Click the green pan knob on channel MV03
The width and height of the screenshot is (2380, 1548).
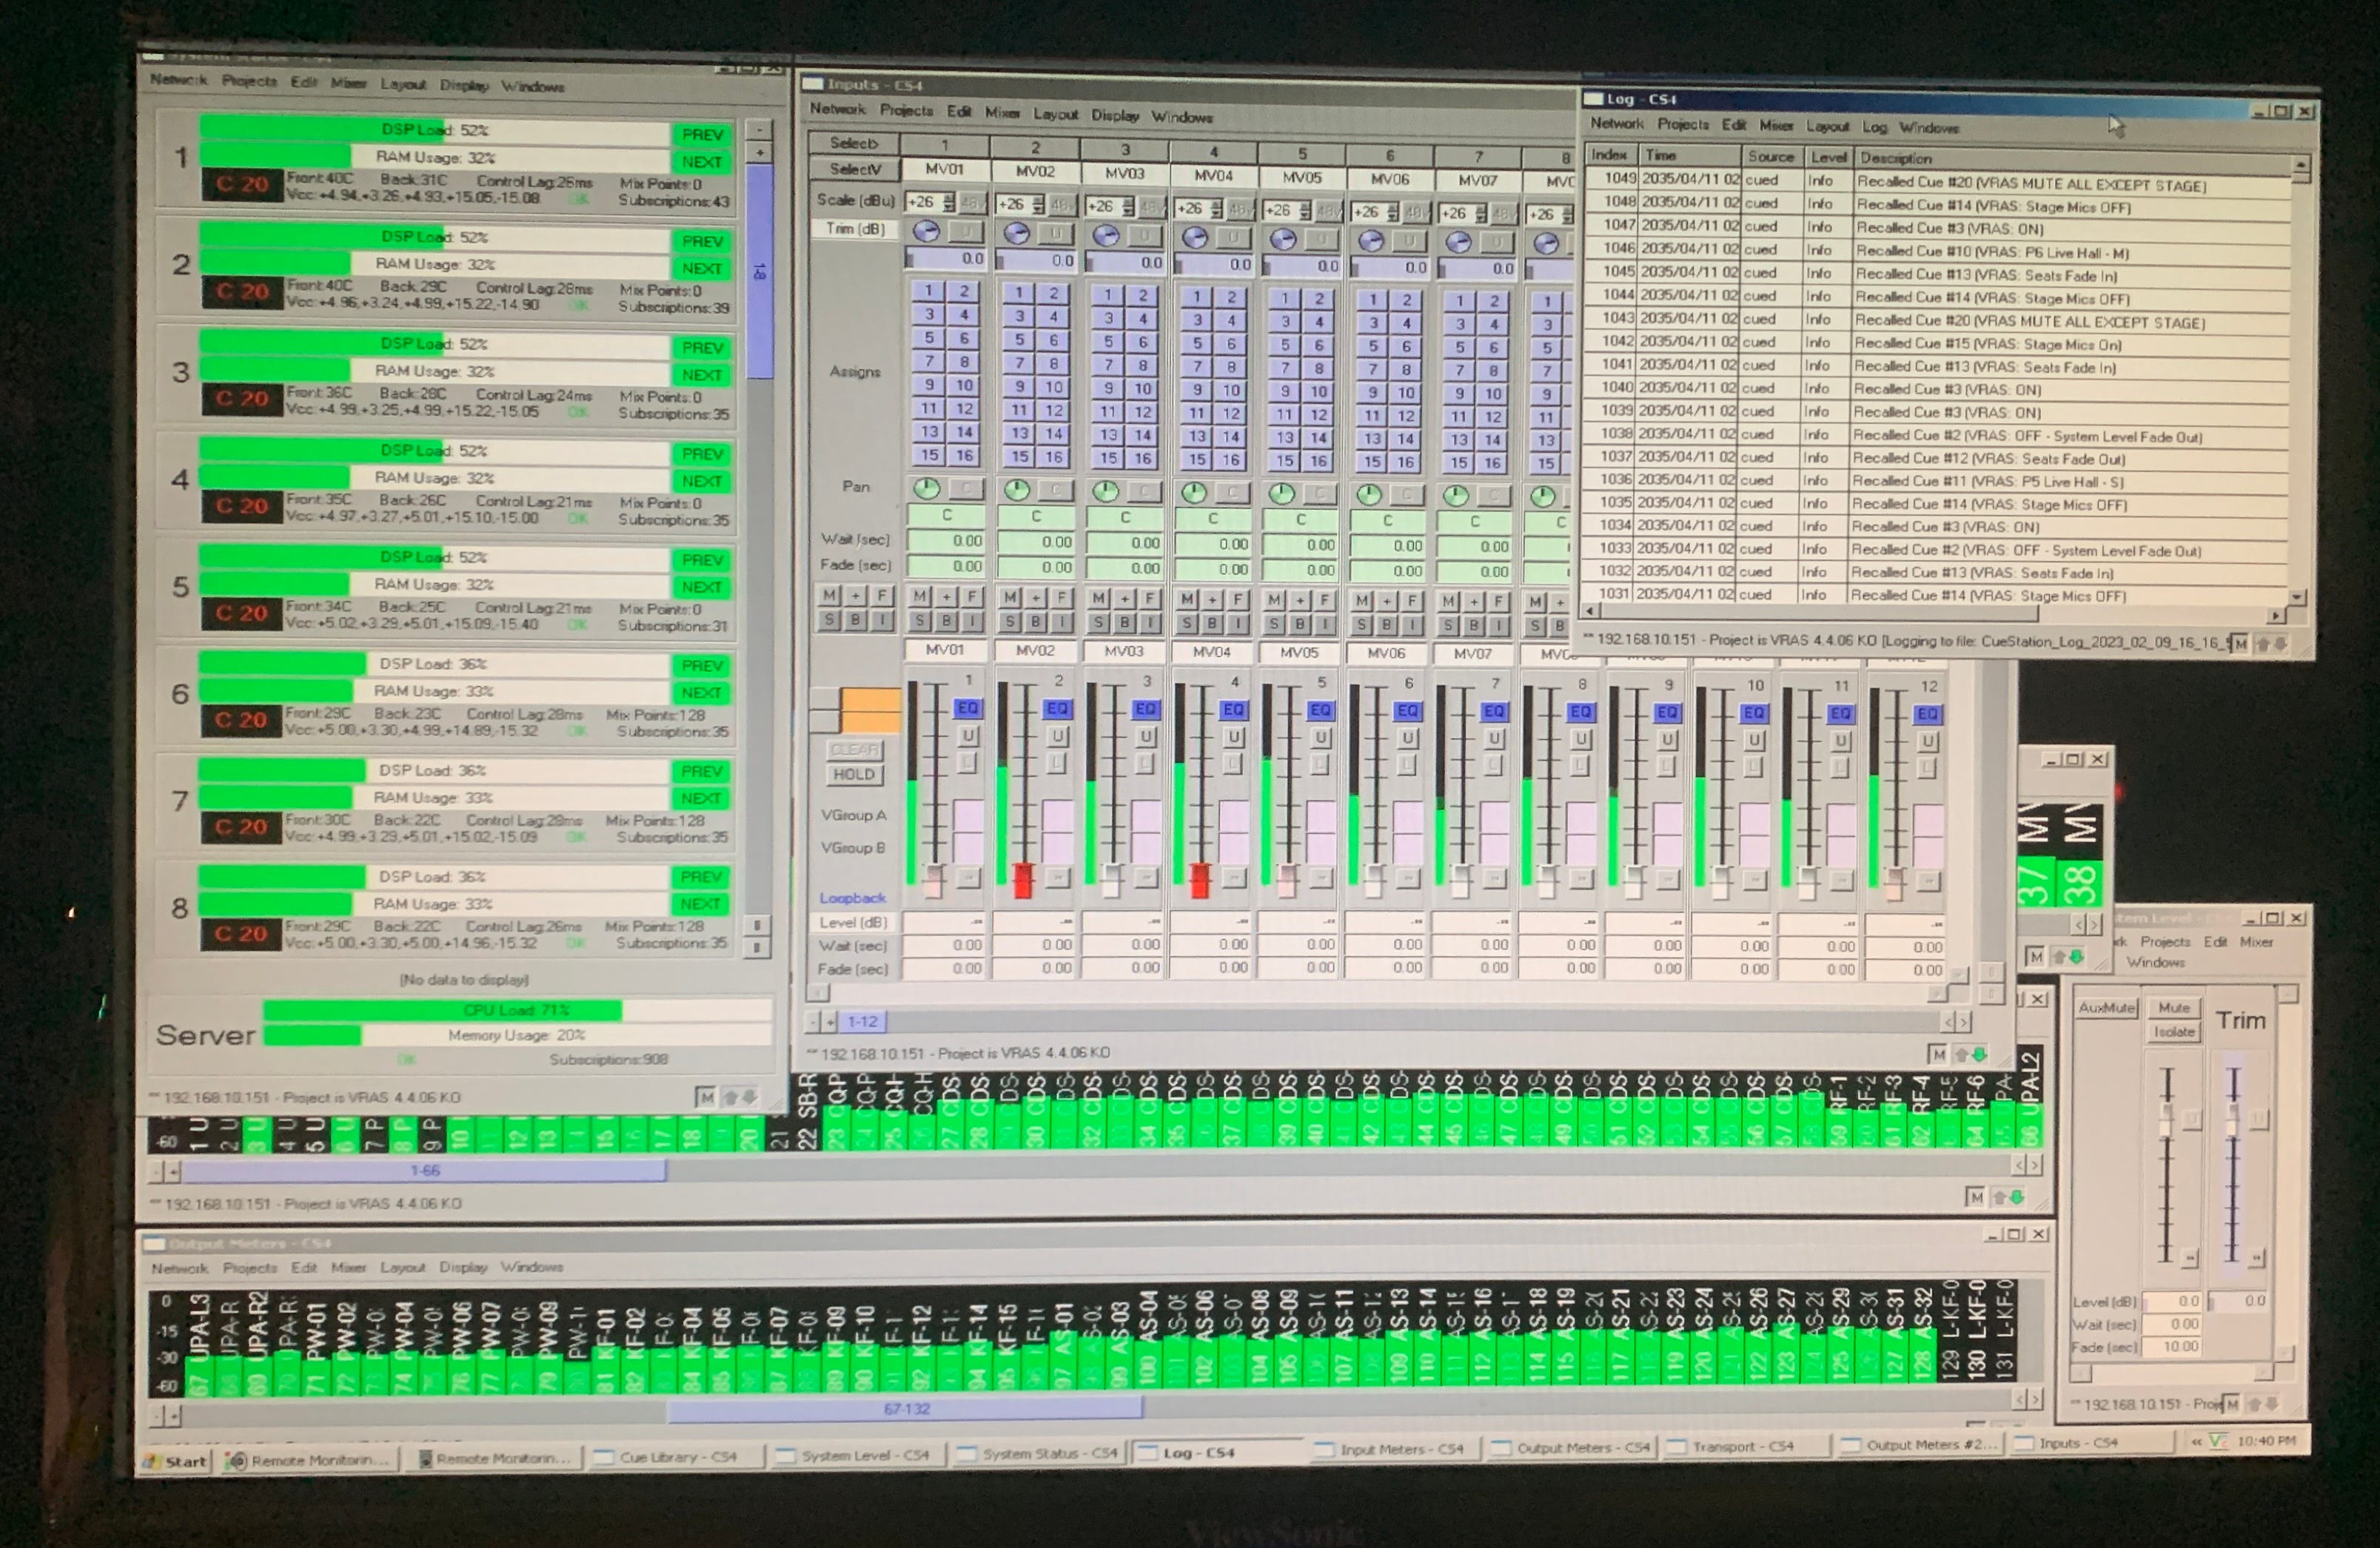click(1105, 491)
